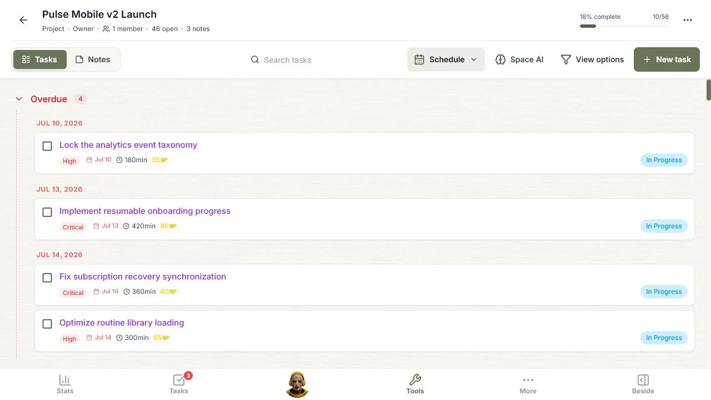This screenshot has width=711, height=400.
Task: Click the 65 XP reward badge
Action: coord(161,338)
